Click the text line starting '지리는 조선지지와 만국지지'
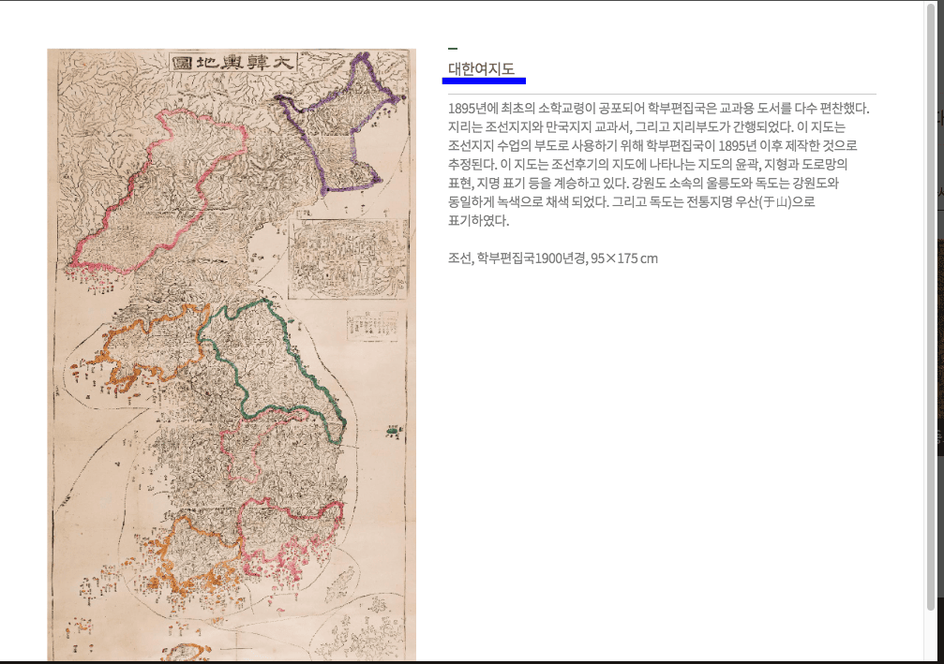This screenshot has width=944, height=664. [647, 127]
